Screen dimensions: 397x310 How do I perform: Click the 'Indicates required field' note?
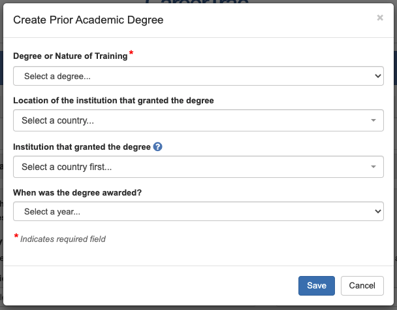coord(63,239)
